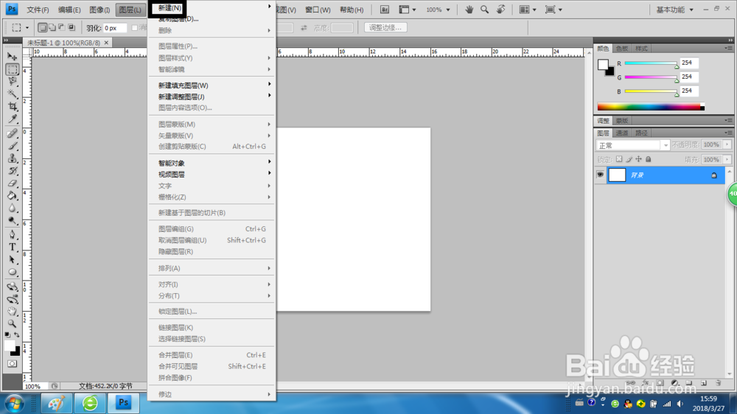Open the 窗口(W) menu
The width and height of the screenshot is (737, 414).
[317, 10]
